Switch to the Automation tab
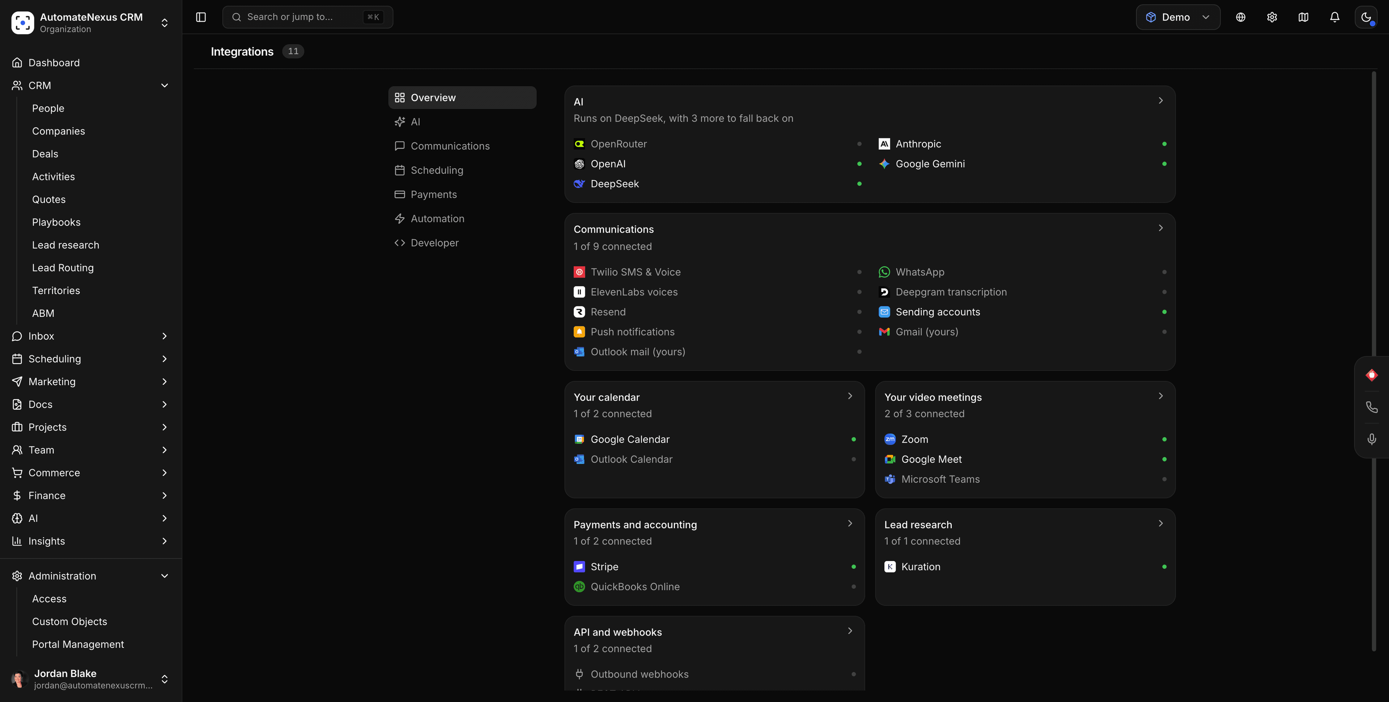Screen dimensions: 1389x702 coord(462,219)
